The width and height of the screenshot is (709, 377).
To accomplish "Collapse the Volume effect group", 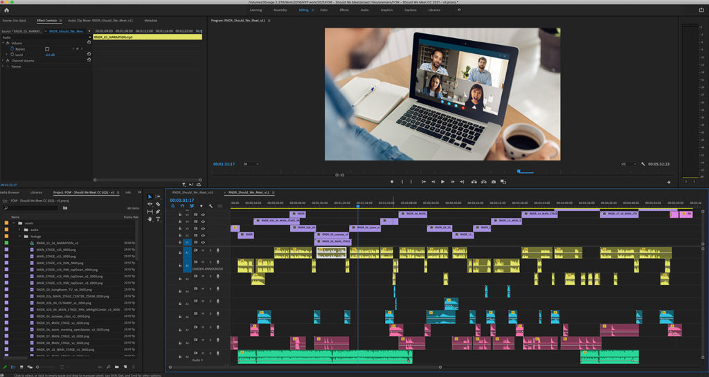I will [x=3, y=43].
